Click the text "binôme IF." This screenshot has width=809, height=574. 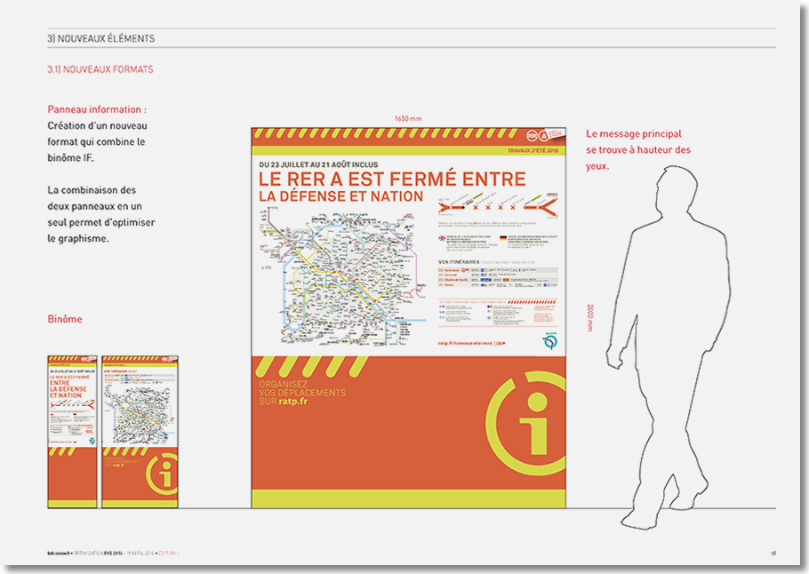71,158
